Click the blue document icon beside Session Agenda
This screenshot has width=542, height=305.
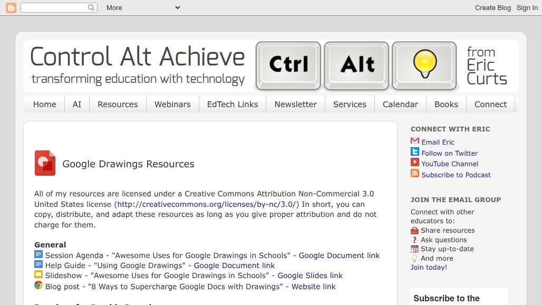pos(38,254)
